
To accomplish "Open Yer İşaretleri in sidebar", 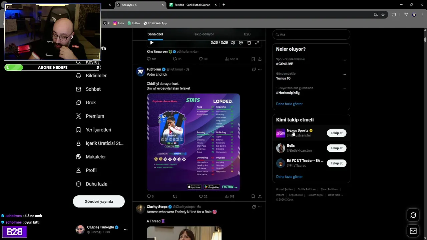I will click(x=93, y=130).
